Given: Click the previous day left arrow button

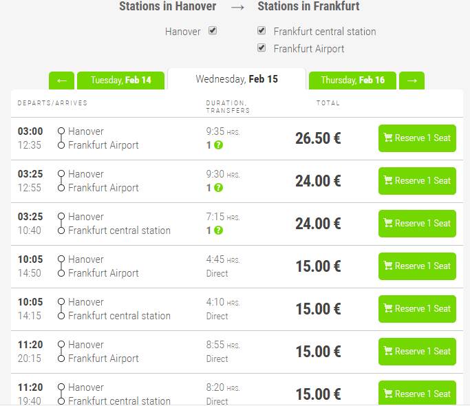Looking at the screenshot, I should (x=61, y=81).
